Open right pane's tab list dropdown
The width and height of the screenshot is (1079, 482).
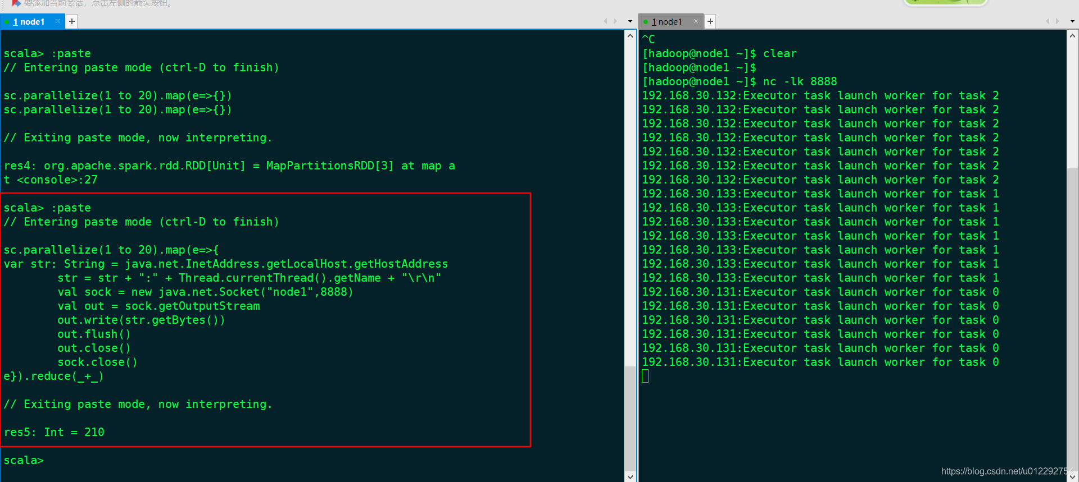(x=1072, y=21)
